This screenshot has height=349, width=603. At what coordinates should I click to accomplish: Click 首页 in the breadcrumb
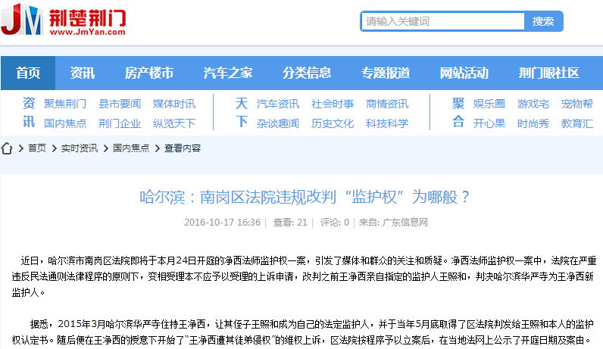tap(37, 148)
